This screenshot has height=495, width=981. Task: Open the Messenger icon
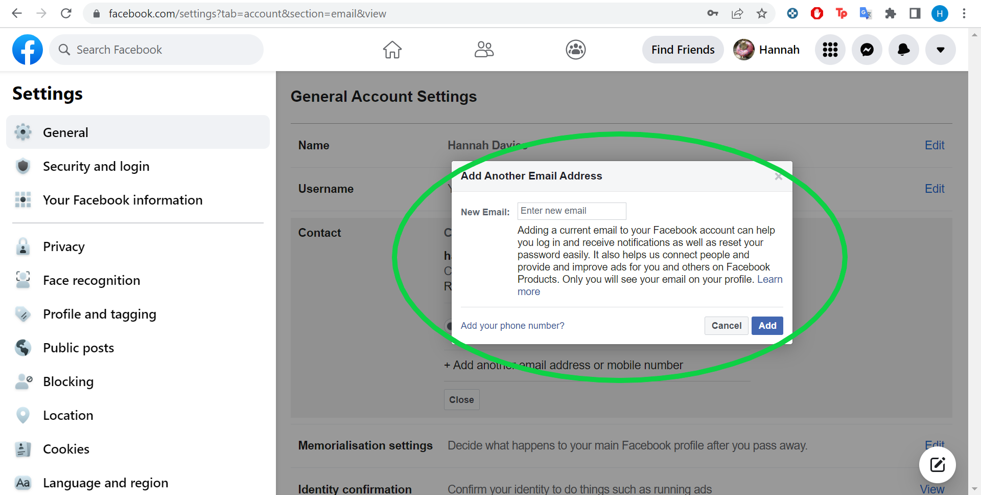click(x=867, y=50)
